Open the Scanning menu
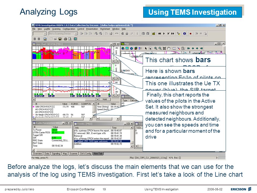257x193 pixels. point(56,29)
